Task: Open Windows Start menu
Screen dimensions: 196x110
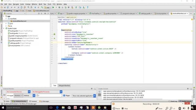Action: coord(3,108)
